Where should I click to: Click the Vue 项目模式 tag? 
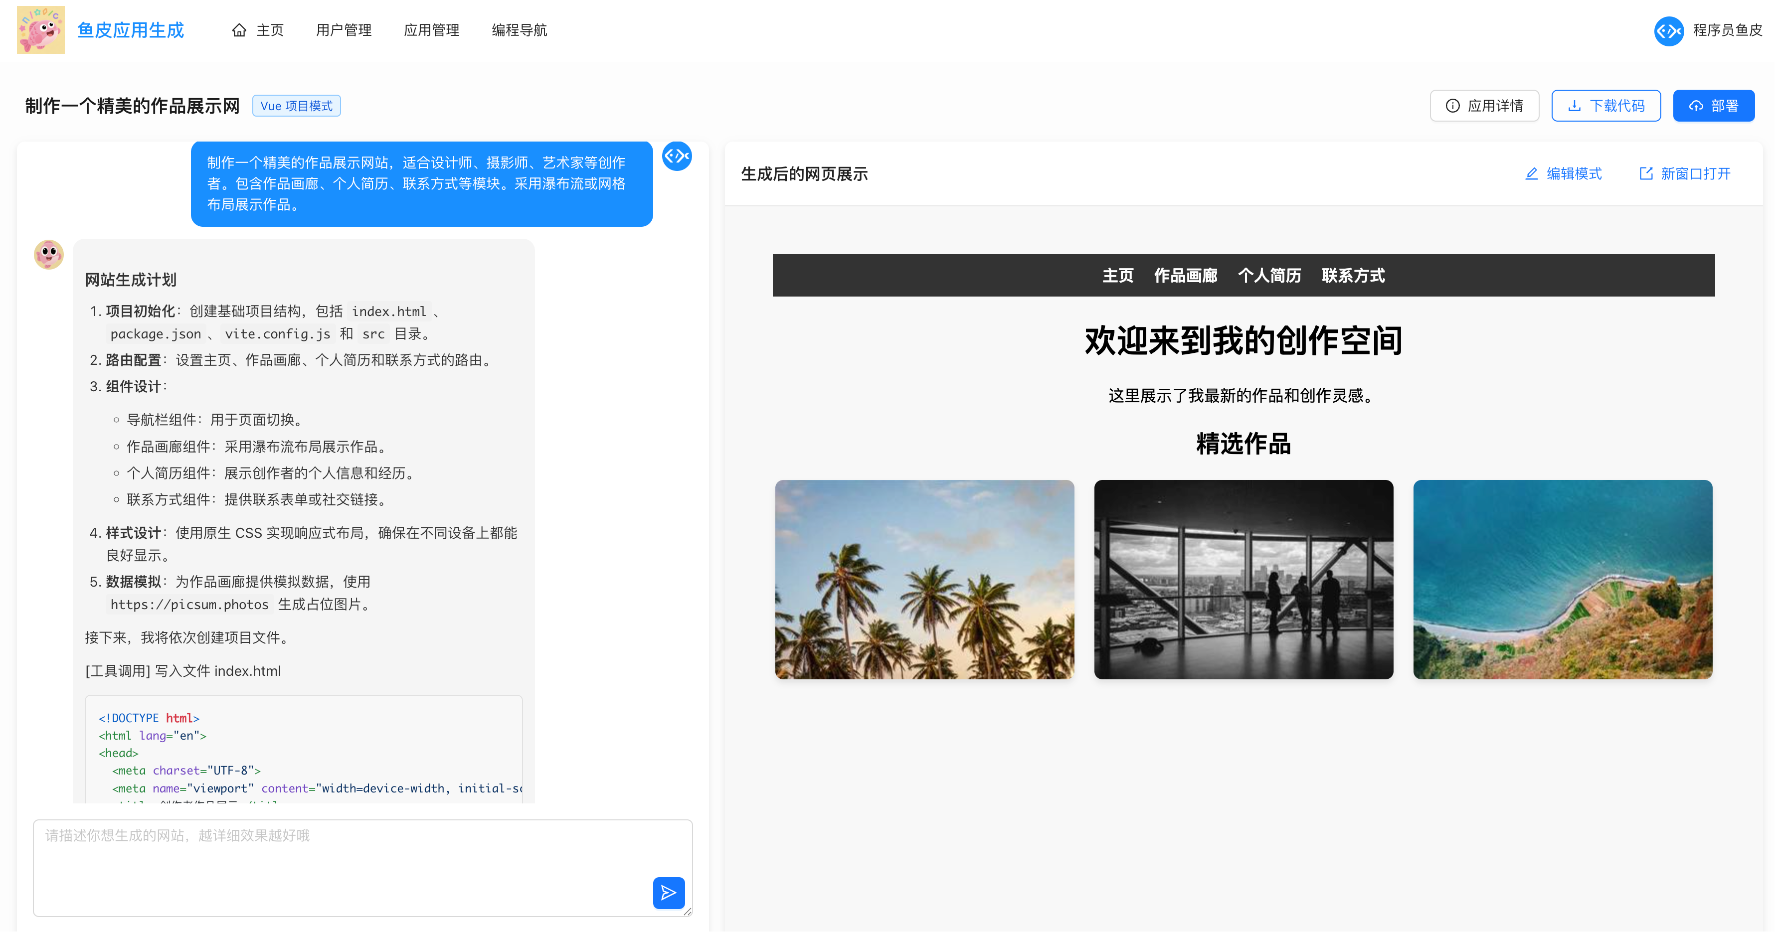tap(296, 106)
